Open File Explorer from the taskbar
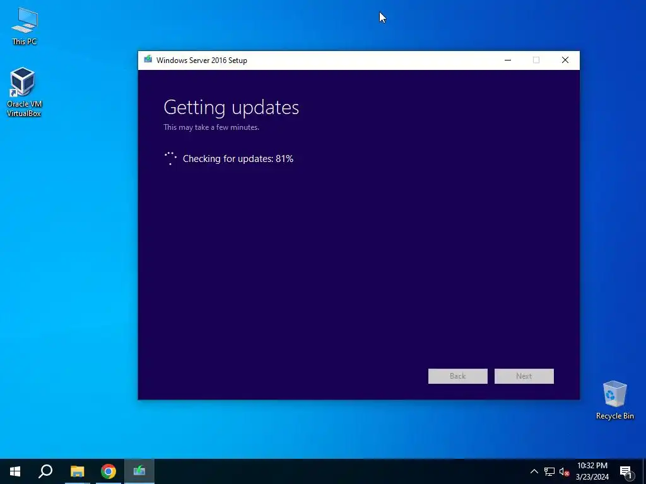Viewport: 646px width, 484px height. [x=77, y=471]
